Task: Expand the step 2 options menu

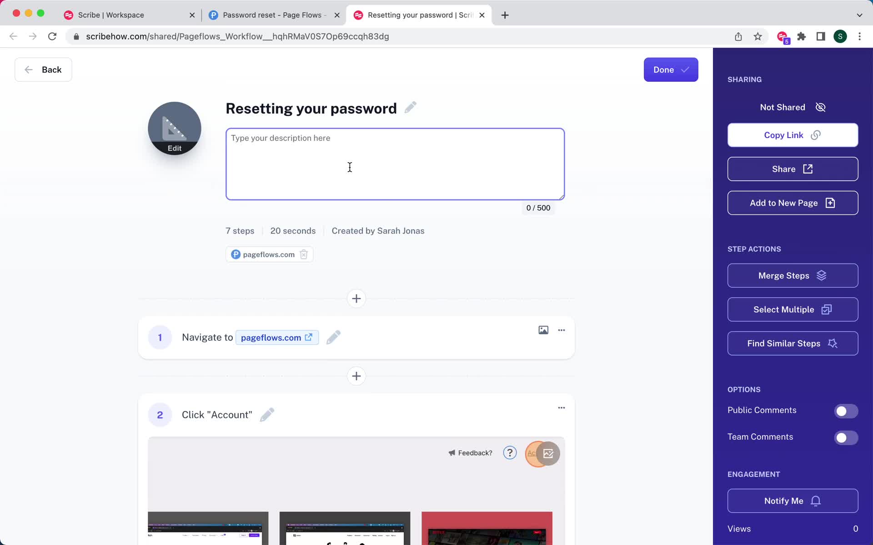Action: [561, 407]
